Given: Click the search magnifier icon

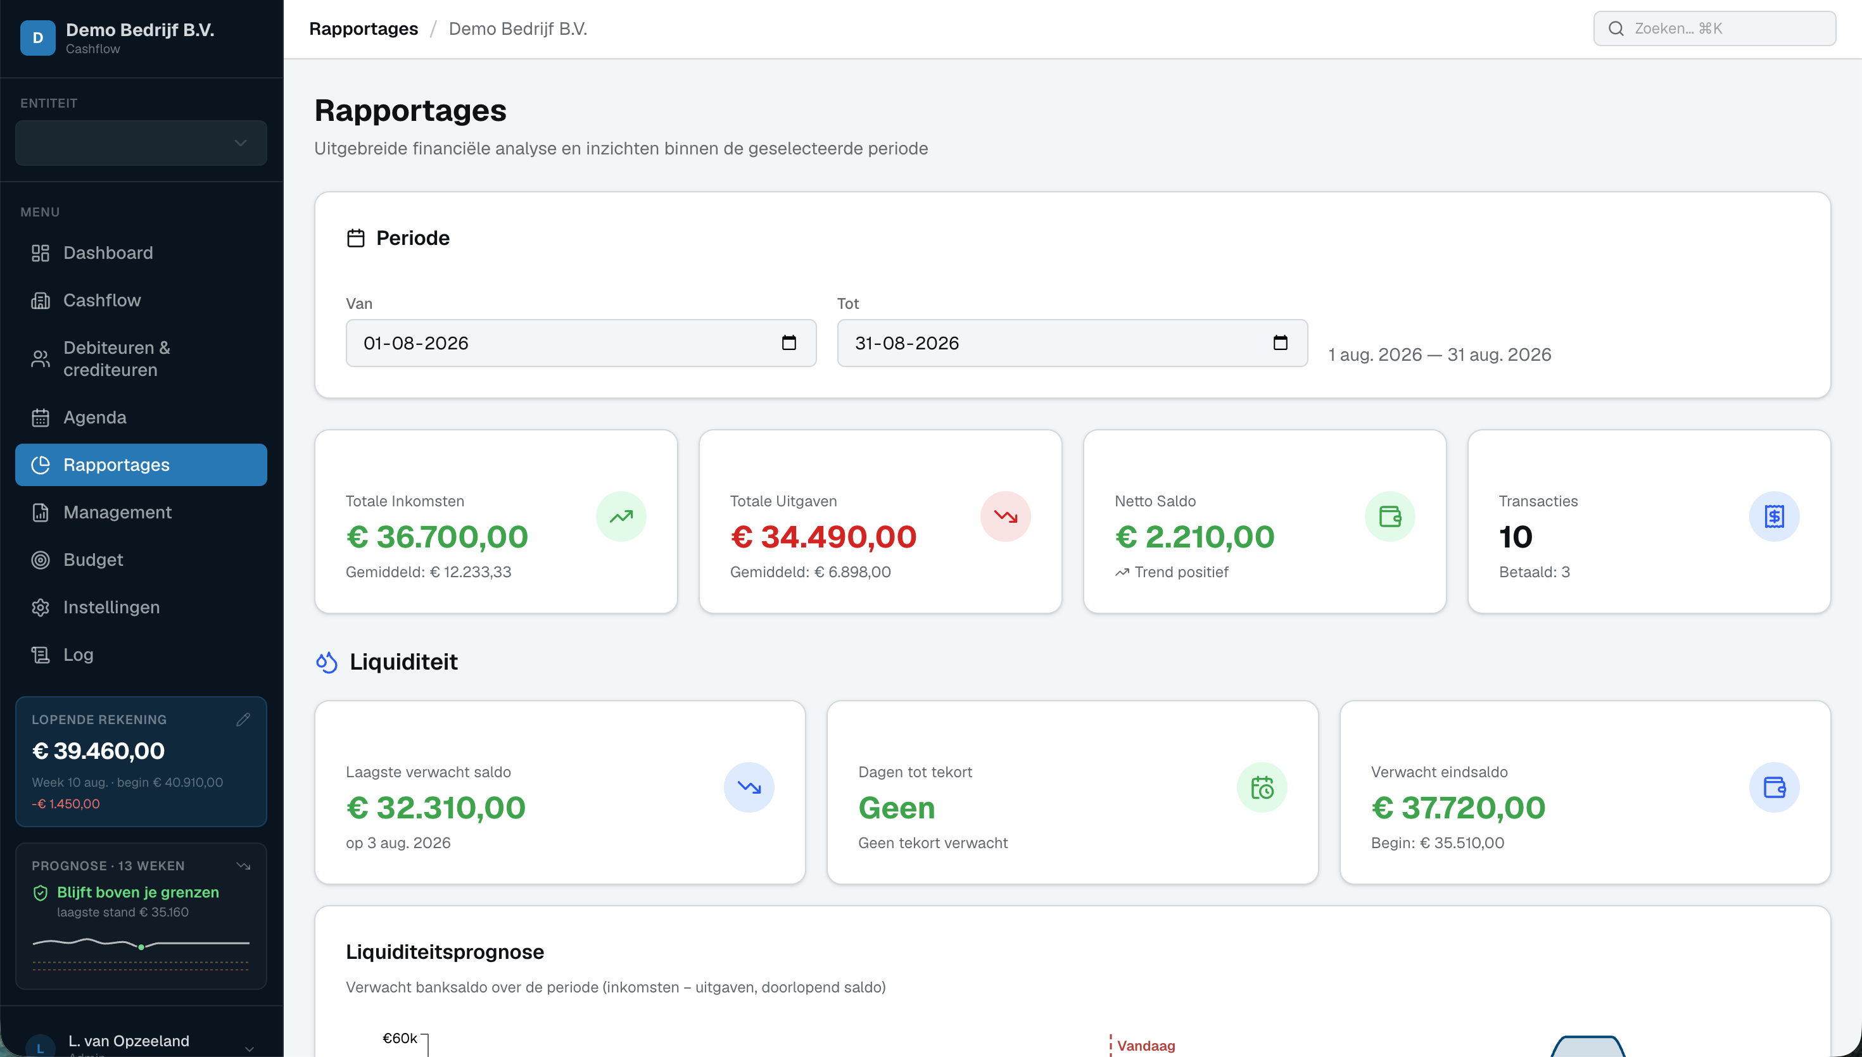Looking at the screenshot, I should (1616, 28).
